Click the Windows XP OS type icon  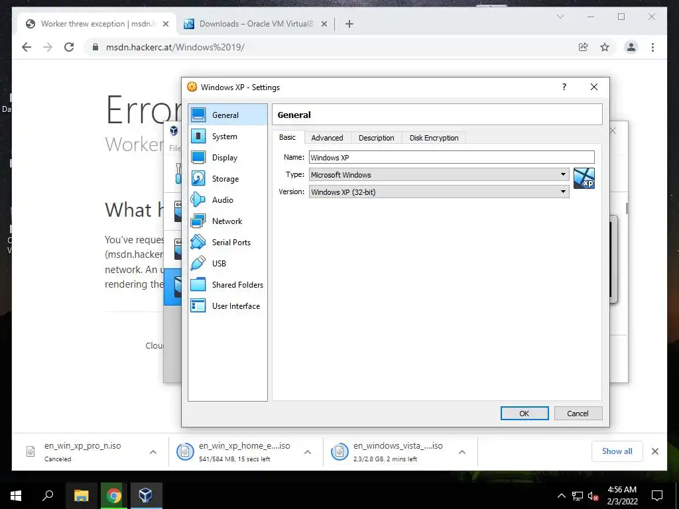coord(584,178)
